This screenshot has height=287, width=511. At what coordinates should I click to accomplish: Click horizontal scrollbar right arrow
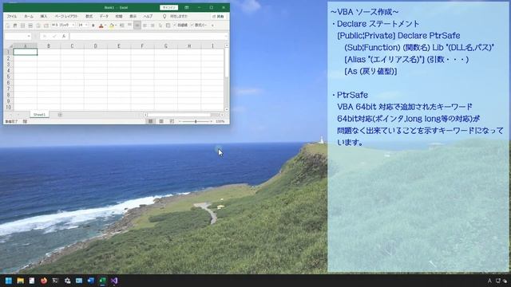pyautogui.click(x=222, y=115)
